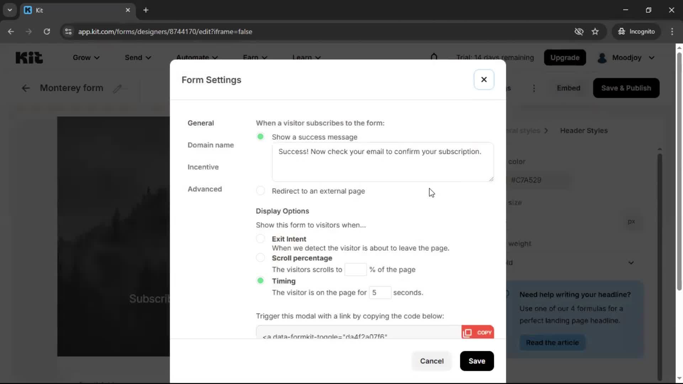The width and height of the screenshot is (683, 384).
Task: Expand the font weight dropdown
Action: tap(631, 263)
